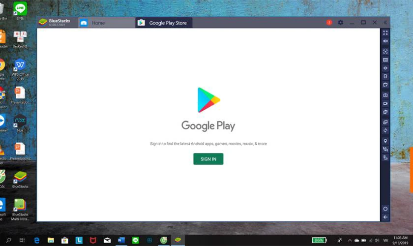Open Word from the Windows taskbar
This screenshot has height=246, width=413.
pyautogui.click(x=121, y=240)
